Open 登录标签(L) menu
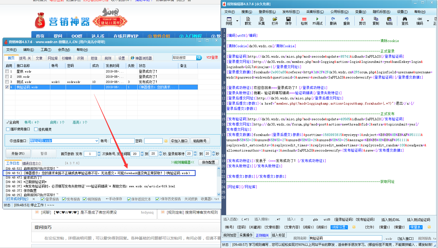438x248 pixels. coord(267,12)
